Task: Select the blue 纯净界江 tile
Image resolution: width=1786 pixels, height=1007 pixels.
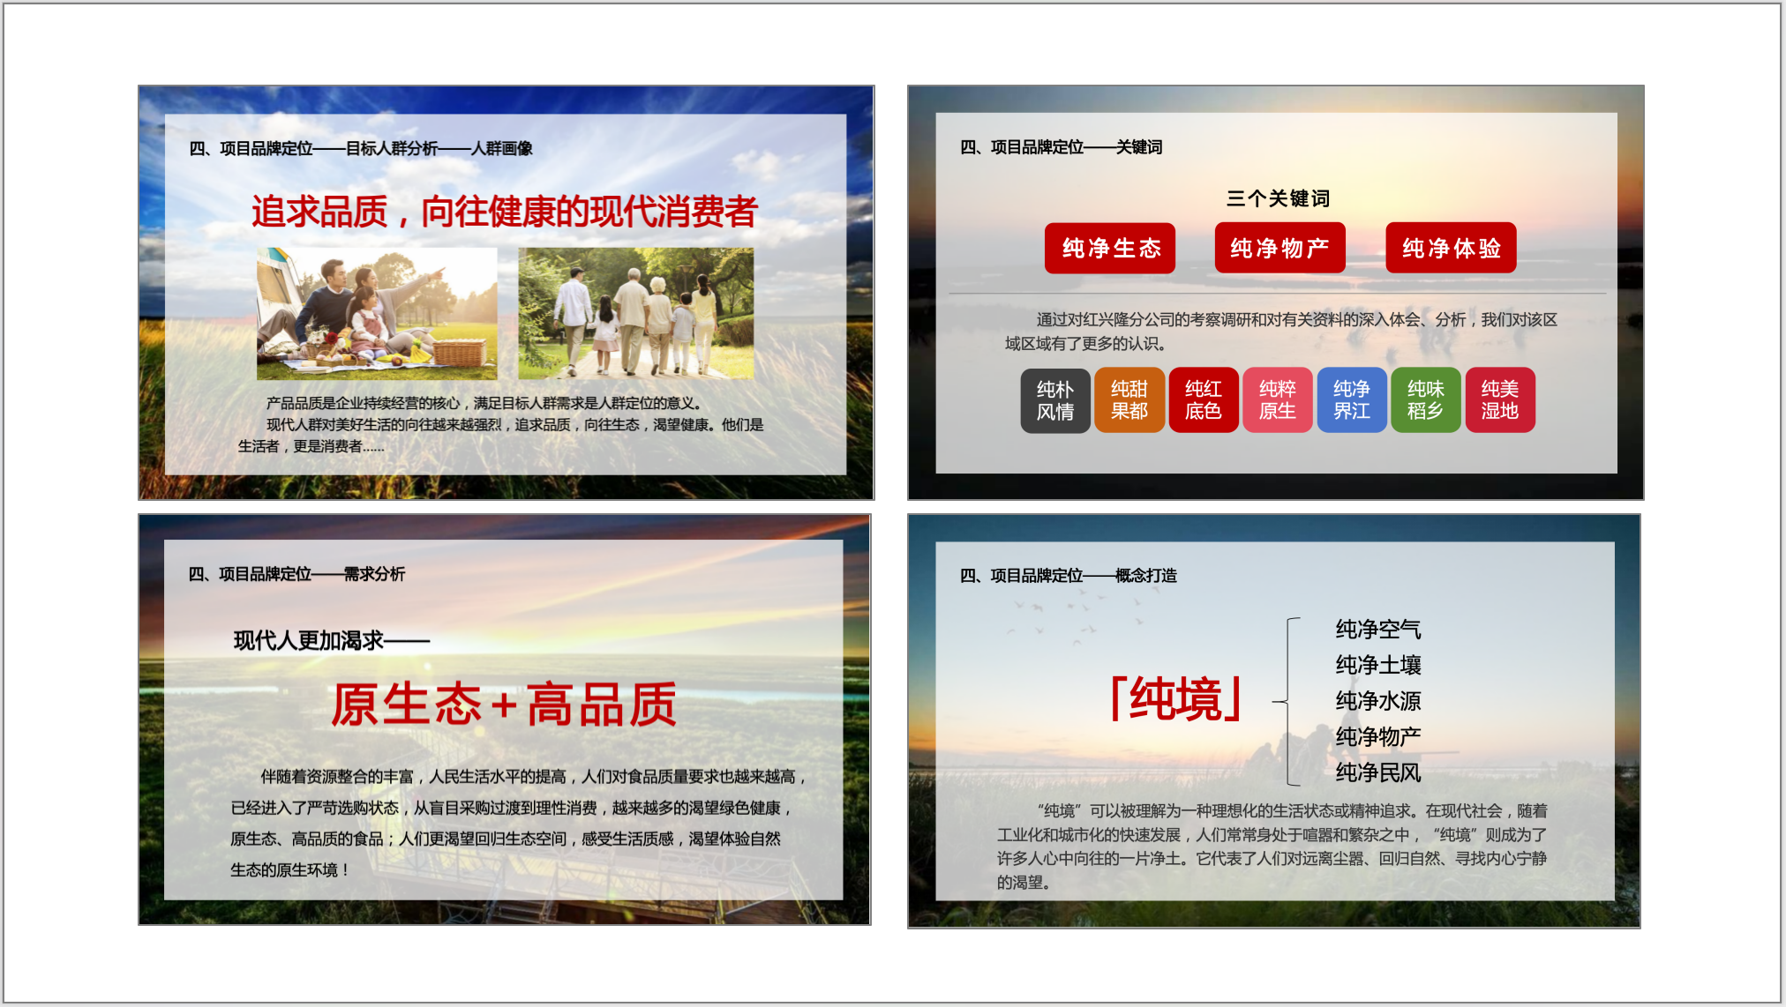Action: [1352, 400]
